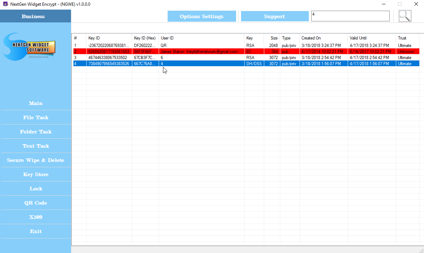Click hex value 67CB3F7C...
The height and width of the screenshot is (253, 424).
coord(145,58)
